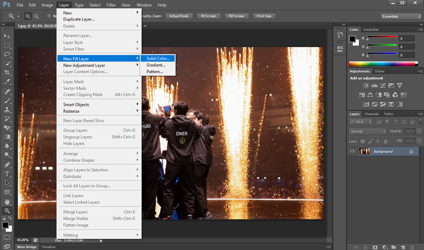Click the Zoom In magnifier in options bar

28,16
